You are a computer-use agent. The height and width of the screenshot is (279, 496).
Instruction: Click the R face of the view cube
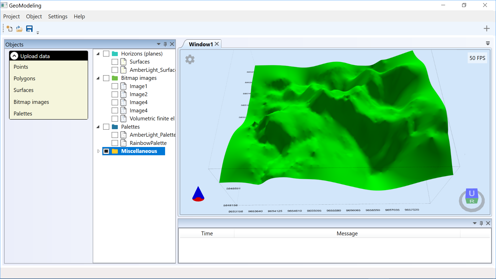click(472, 201)
